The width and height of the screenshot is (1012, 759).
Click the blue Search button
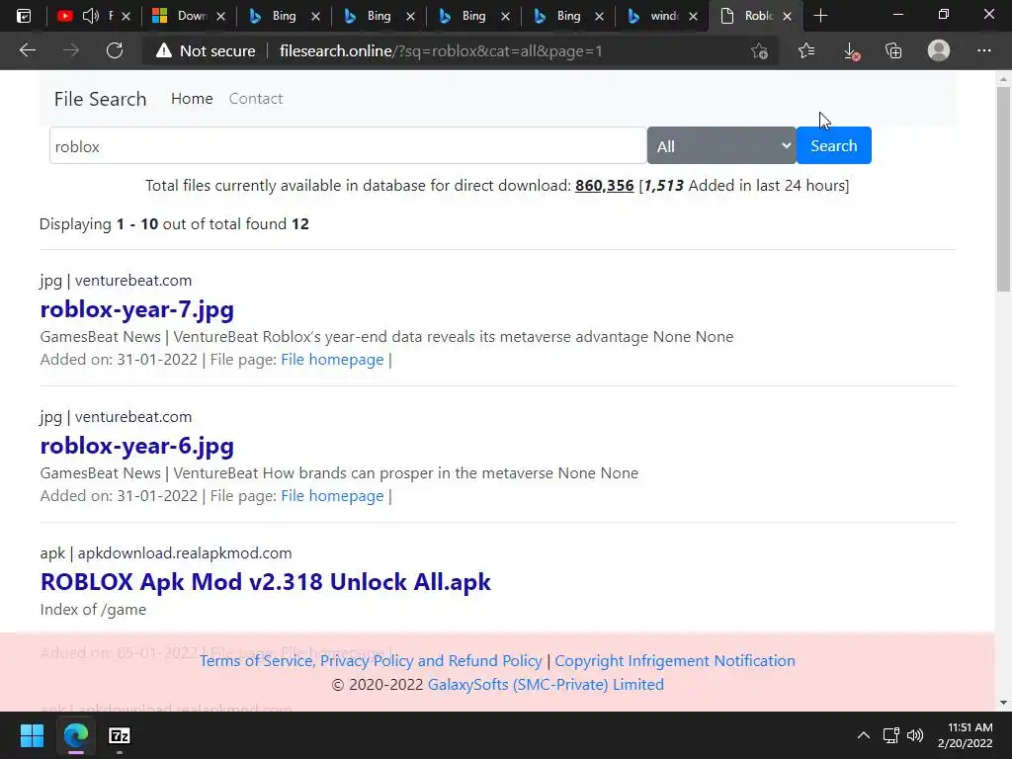[x=834, y=146]
